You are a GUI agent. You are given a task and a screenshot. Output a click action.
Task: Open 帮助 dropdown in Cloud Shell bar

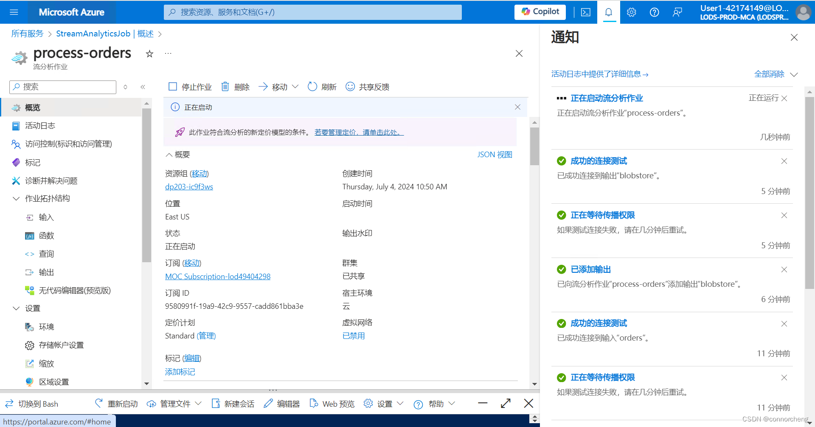pos(434,404)
